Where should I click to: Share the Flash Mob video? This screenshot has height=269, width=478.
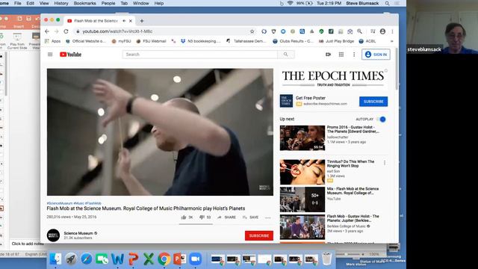pos(226,217)
